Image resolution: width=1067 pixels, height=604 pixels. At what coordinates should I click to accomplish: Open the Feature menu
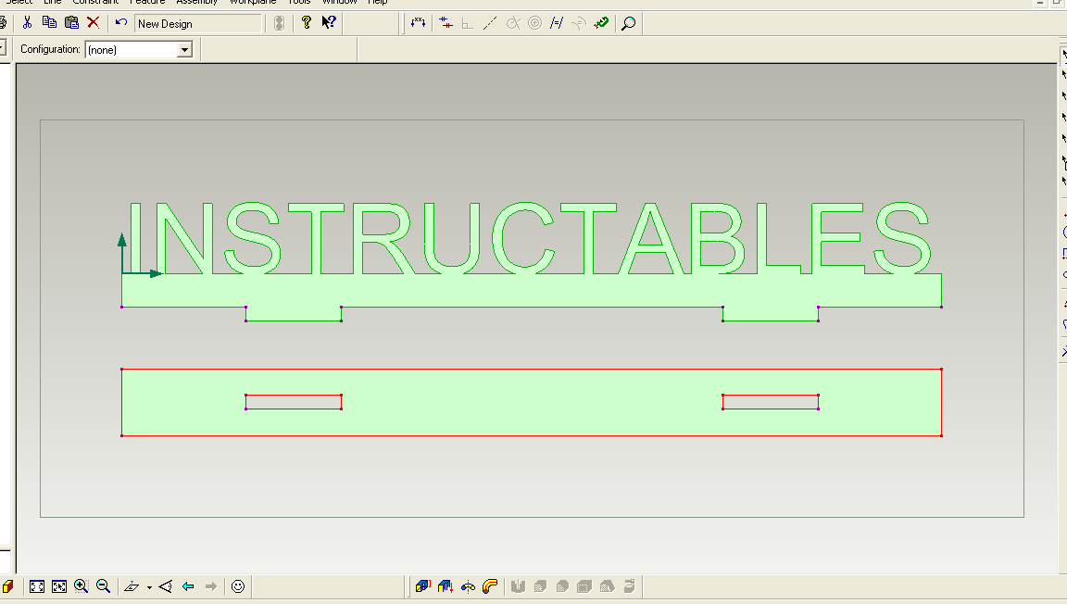pyautogui.click(x=147, y=3)
